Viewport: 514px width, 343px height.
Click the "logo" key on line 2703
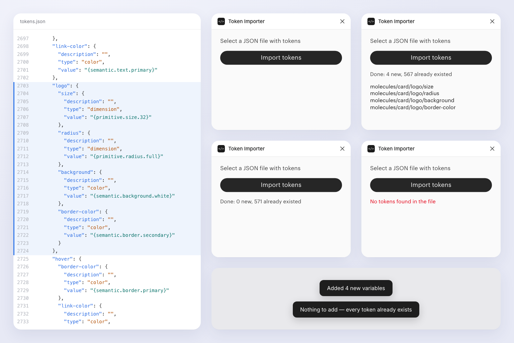61,86
